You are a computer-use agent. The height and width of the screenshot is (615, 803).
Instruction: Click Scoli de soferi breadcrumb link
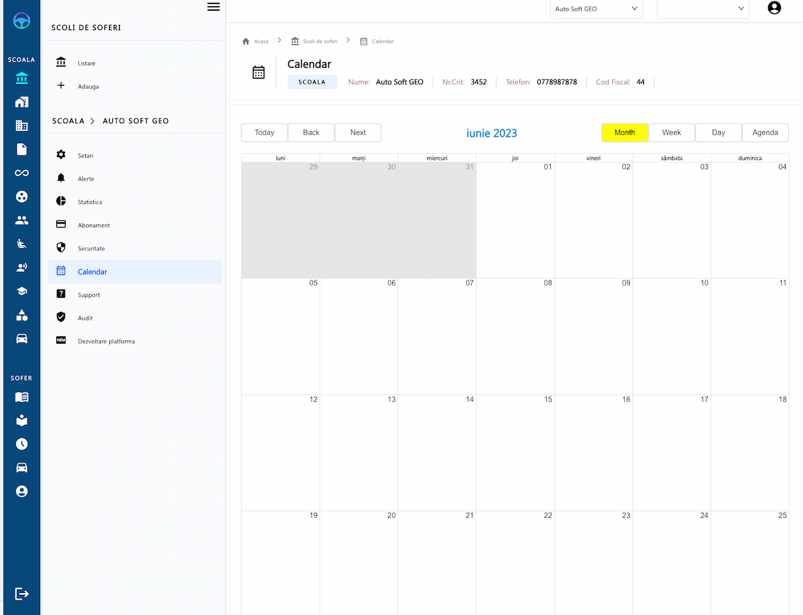(319, 41)
